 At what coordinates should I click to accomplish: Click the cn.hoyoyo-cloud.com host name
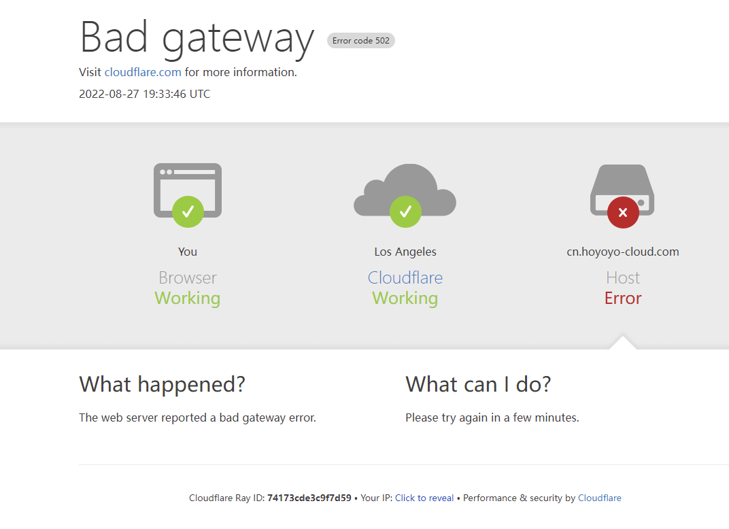(622, 252)
